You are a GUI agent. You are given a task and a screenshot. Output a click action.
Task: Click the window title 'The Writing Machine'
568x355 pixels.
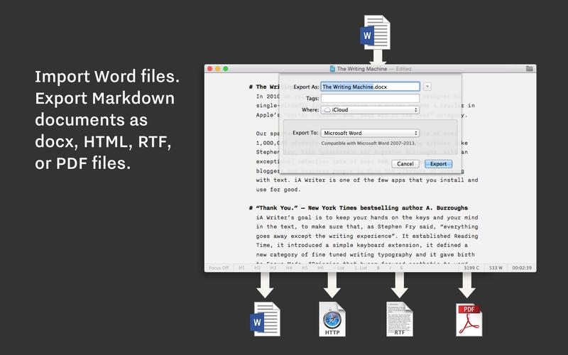point(362,68)
